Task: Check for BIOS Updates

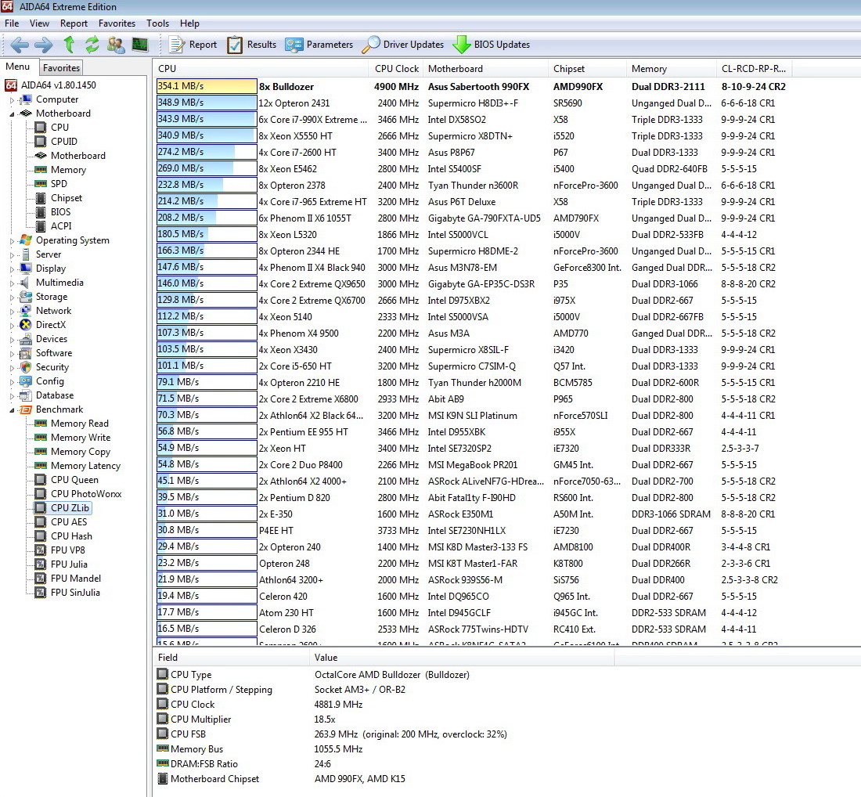Action: click(x=491, y=45)
